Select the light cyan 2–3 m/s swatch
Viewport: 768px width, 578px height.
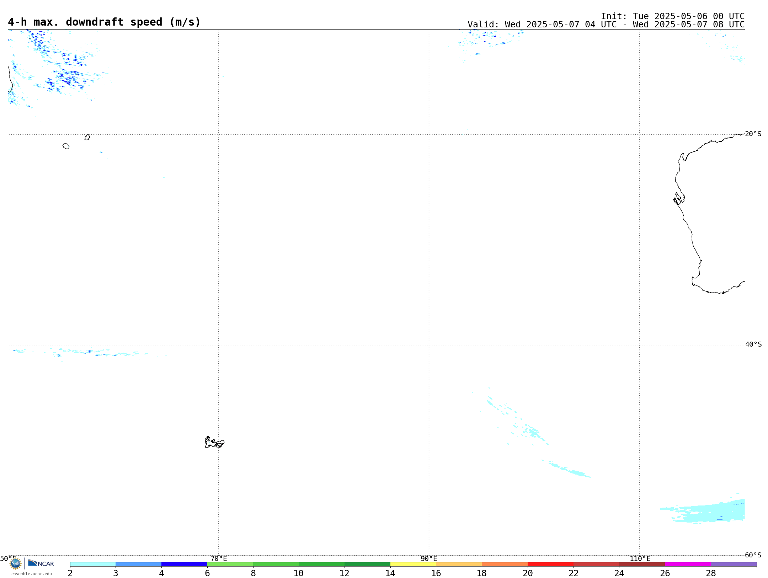pos(93,564)
